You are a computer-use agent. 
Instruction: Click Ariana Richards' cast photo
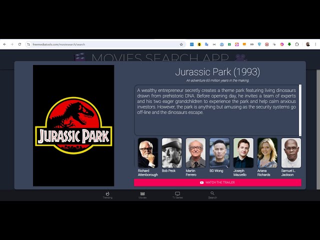[267, 153]
